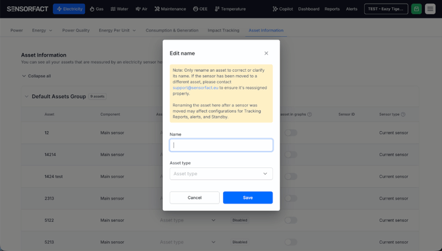
Task: Toggle graph visibility for asset 12
Action: point(291,133)
